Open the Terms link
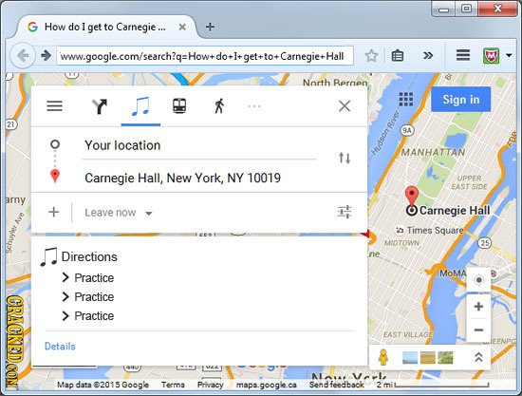522x396 pixels. coord(173,385)
